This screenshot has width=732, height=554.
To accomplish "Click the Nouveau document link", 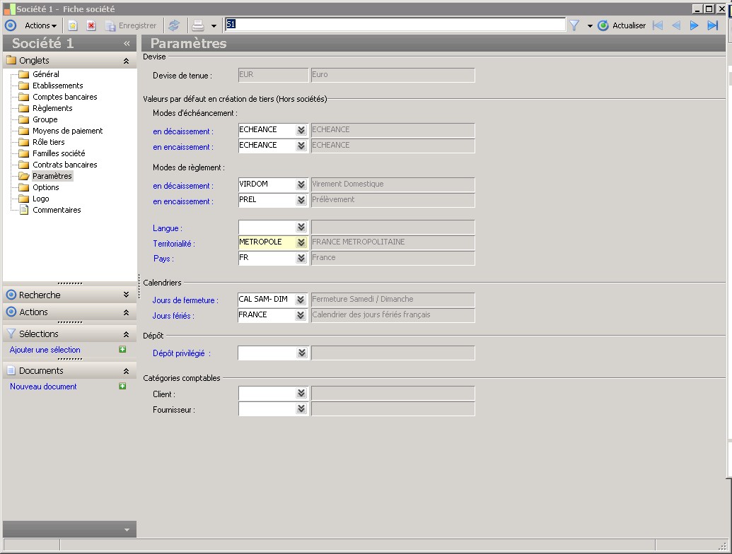I will pos(43,387).
